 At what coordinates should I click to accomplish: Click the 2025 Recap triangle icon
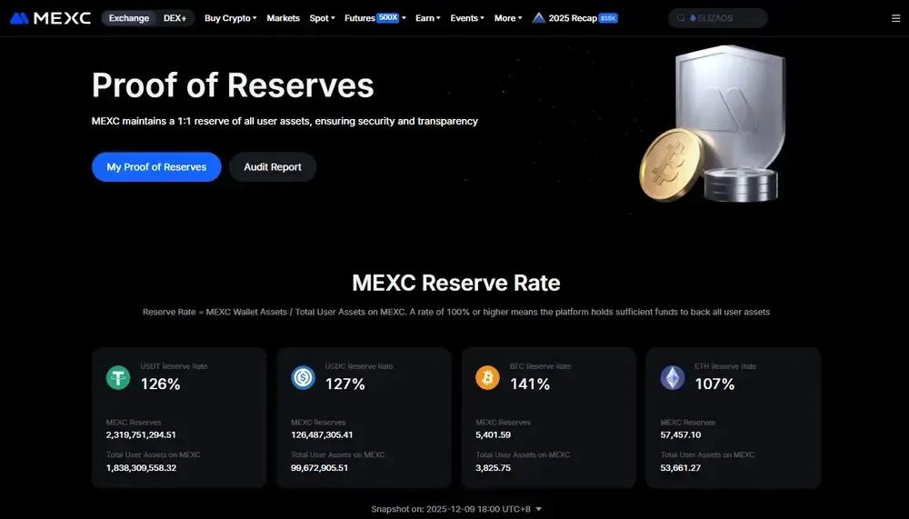tap(538, 18)
